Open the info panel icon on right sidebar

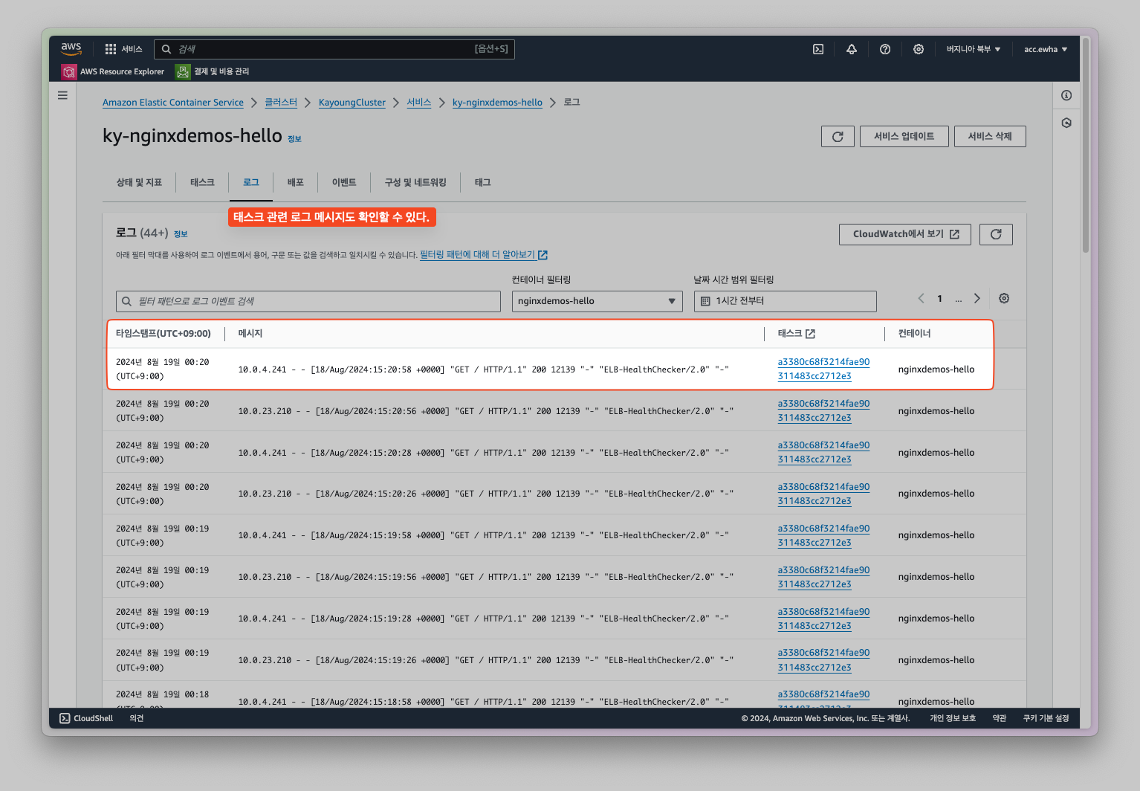pyautogui.click(x=1066, y=95)
